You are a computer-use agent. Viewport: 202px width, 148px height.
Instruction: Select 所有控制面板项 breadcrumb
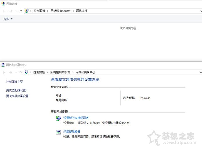tap(60, 72)
